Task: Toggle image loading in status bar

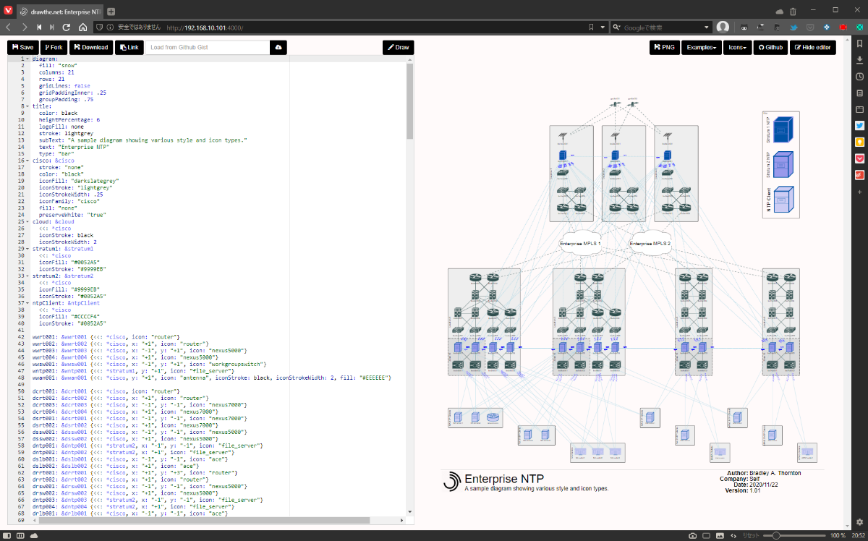Action: [720, 535]
